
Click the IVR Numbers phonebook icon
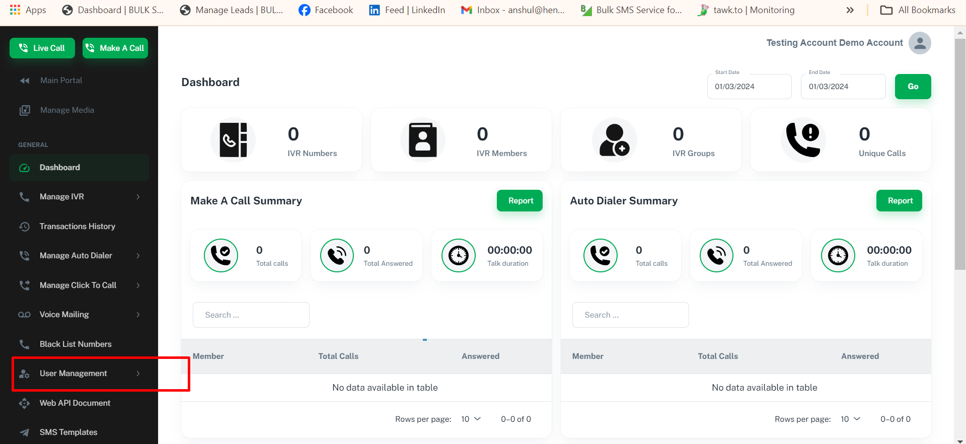(233, 140)
